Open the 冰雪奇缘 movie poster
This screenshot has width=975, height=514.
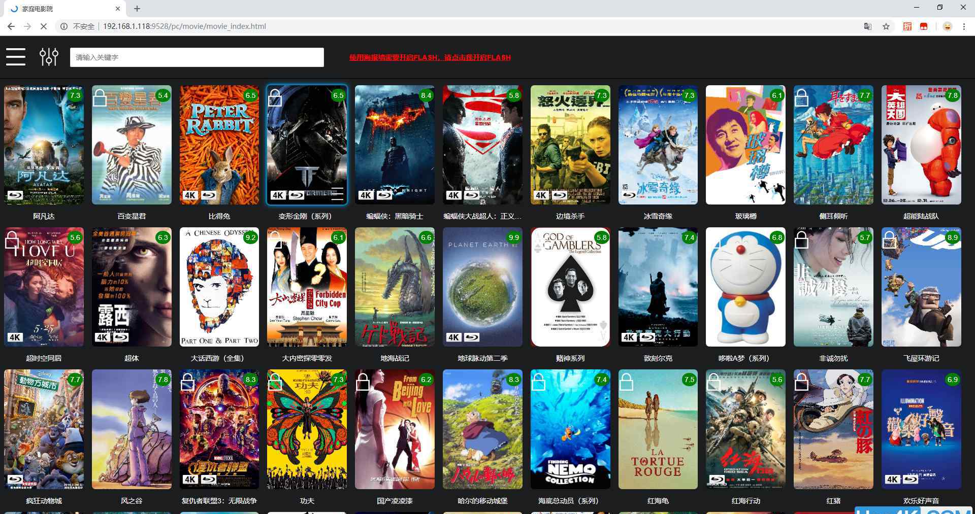pos(658,145)
